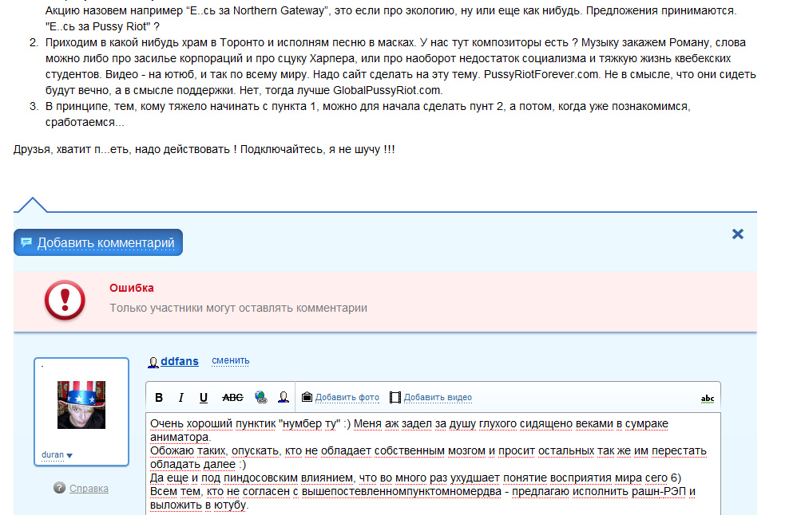Click the user avatar thumbnail

[81, 404]
